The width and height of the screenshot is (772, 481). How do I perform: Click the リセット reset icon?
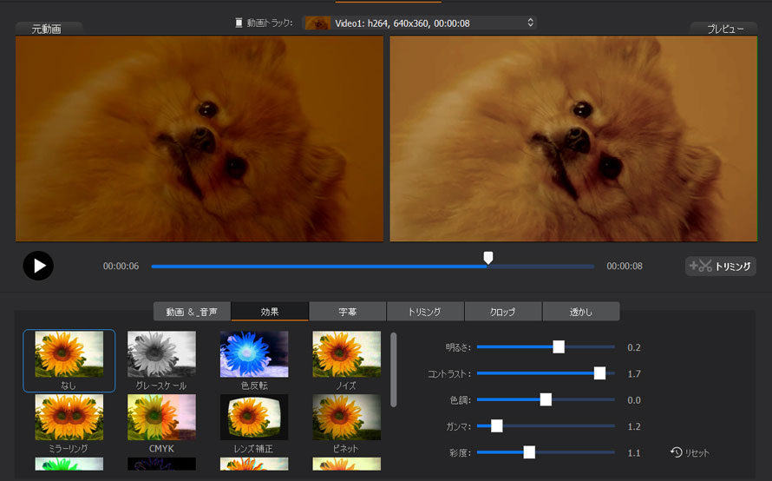[677, 452]
